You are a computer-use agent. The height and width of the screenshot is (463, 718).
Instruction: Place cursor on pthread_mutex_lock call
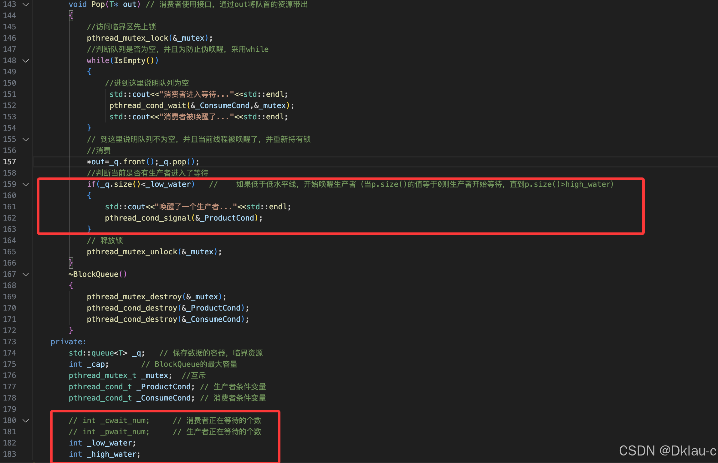click(127, 38)
